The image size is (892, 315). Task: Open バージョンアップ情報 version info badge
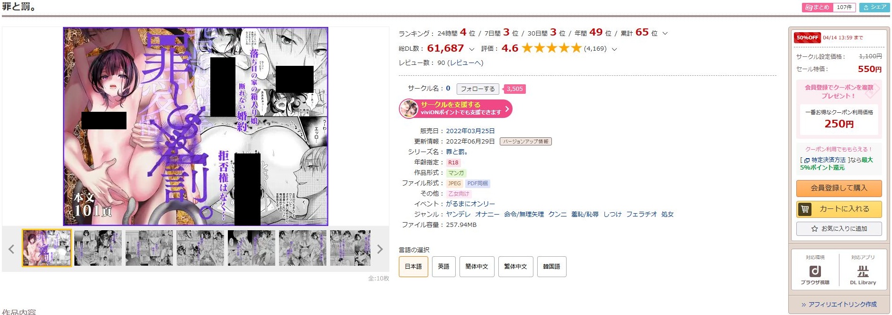[x=525, y=141]
